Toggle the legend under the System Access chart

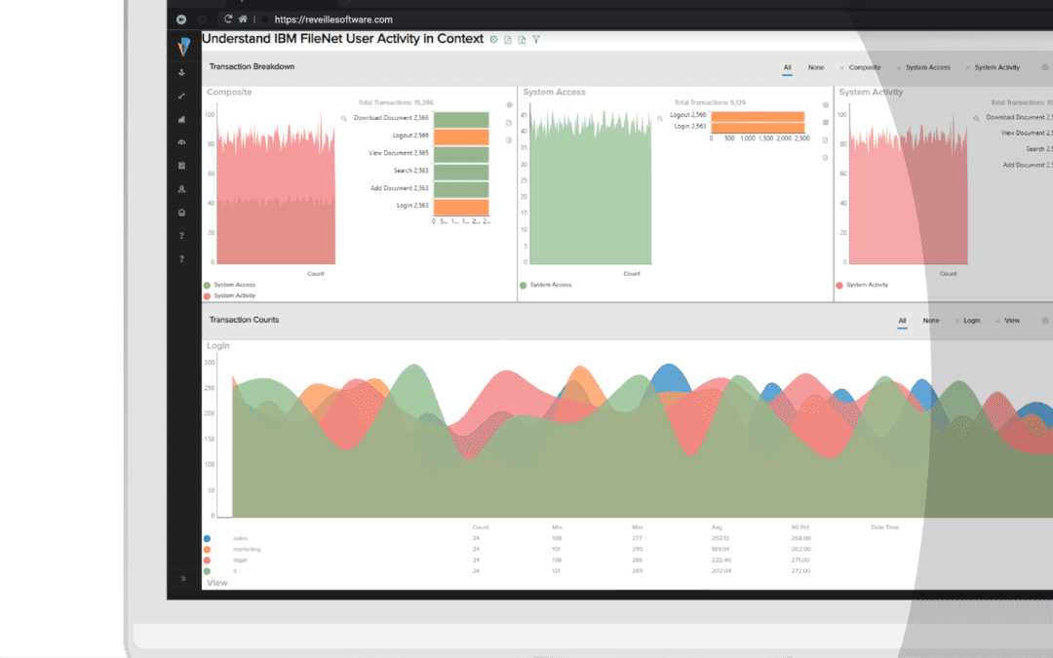tap(546, 285)
